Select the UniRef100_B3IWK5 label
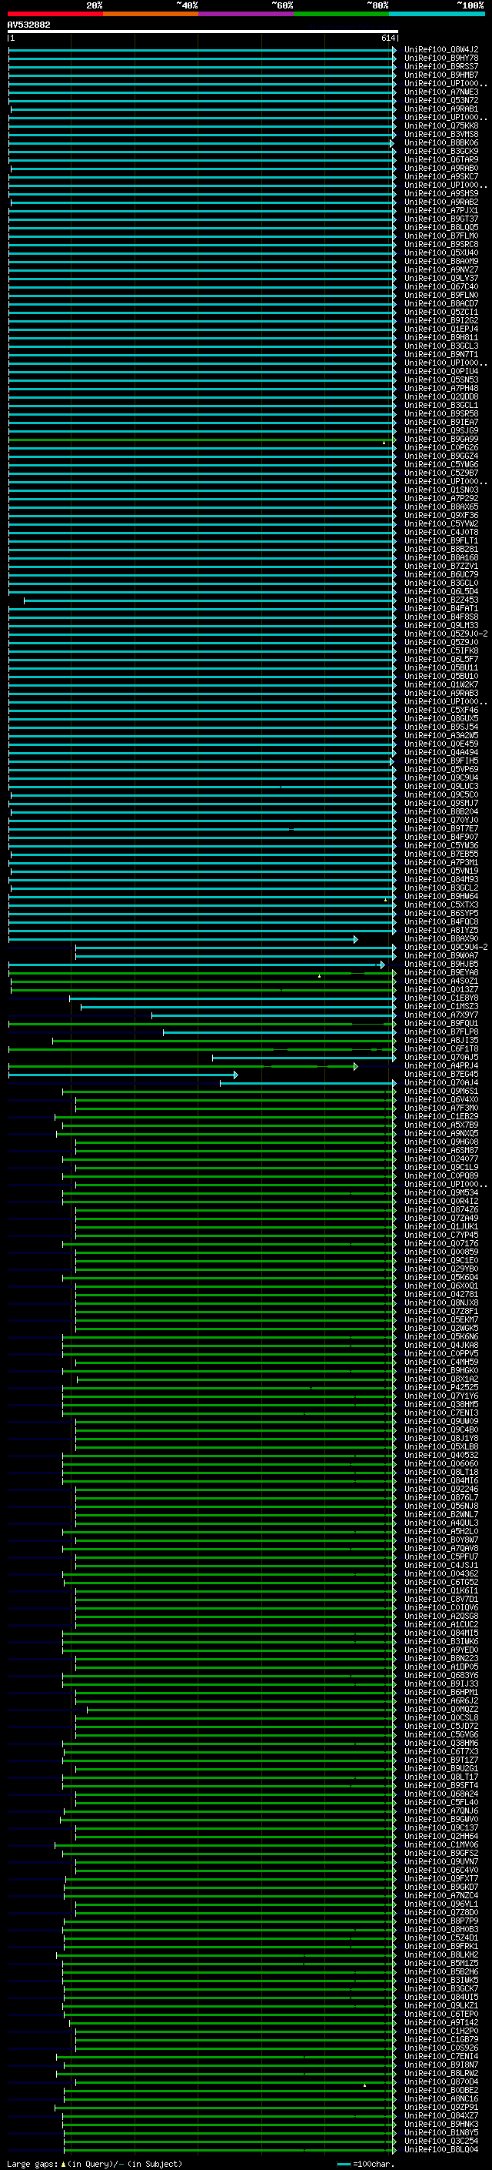Viewport: 492px width, 2170px height. (x=441, y=1981)
